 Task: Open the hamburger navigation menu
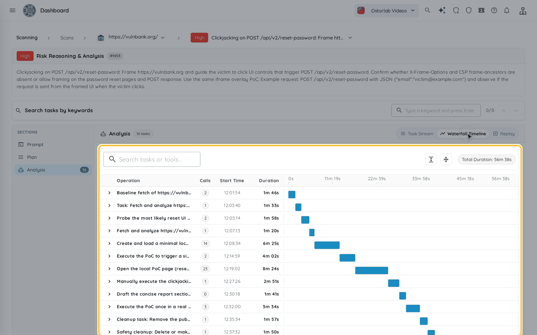(12, 10)
